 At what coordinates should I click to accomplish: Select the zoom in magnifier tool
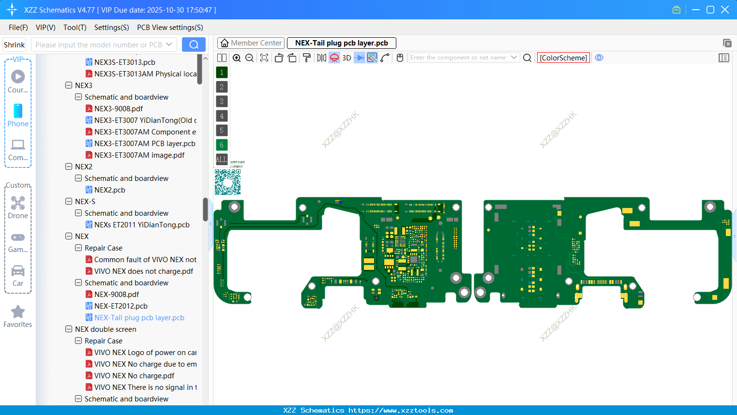[x=237, y=58]
